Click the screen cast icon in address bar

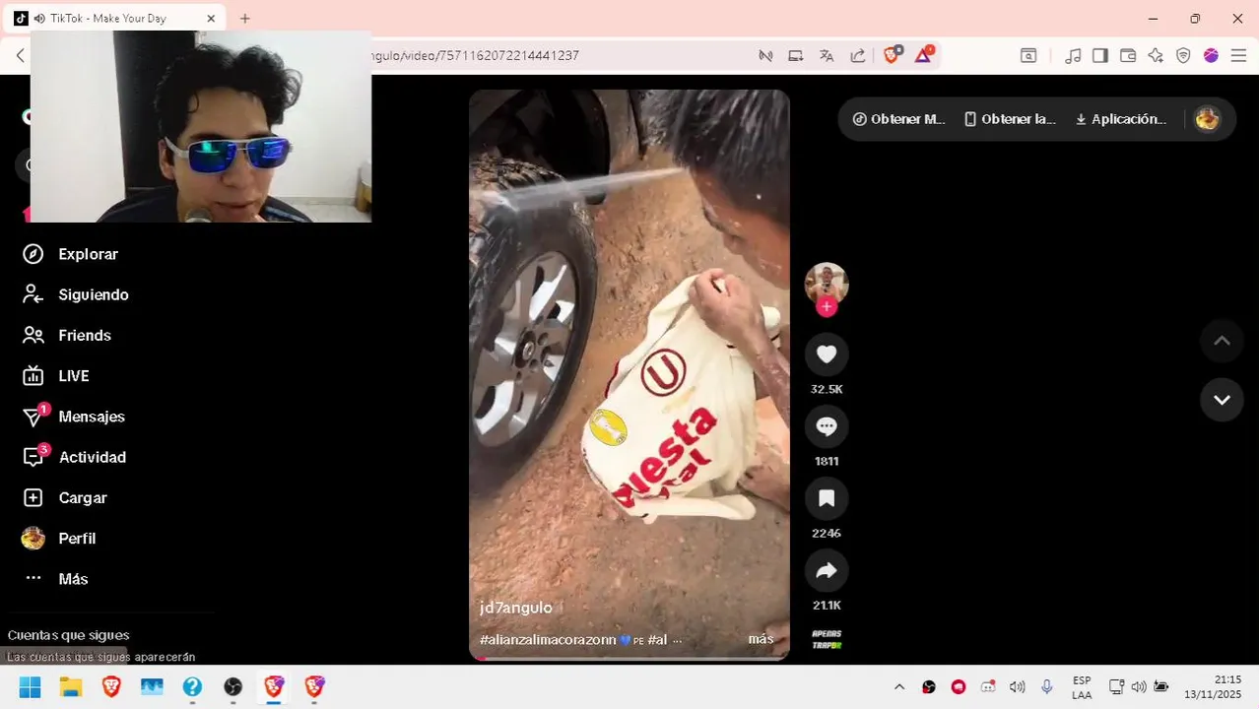coord(795,55)
